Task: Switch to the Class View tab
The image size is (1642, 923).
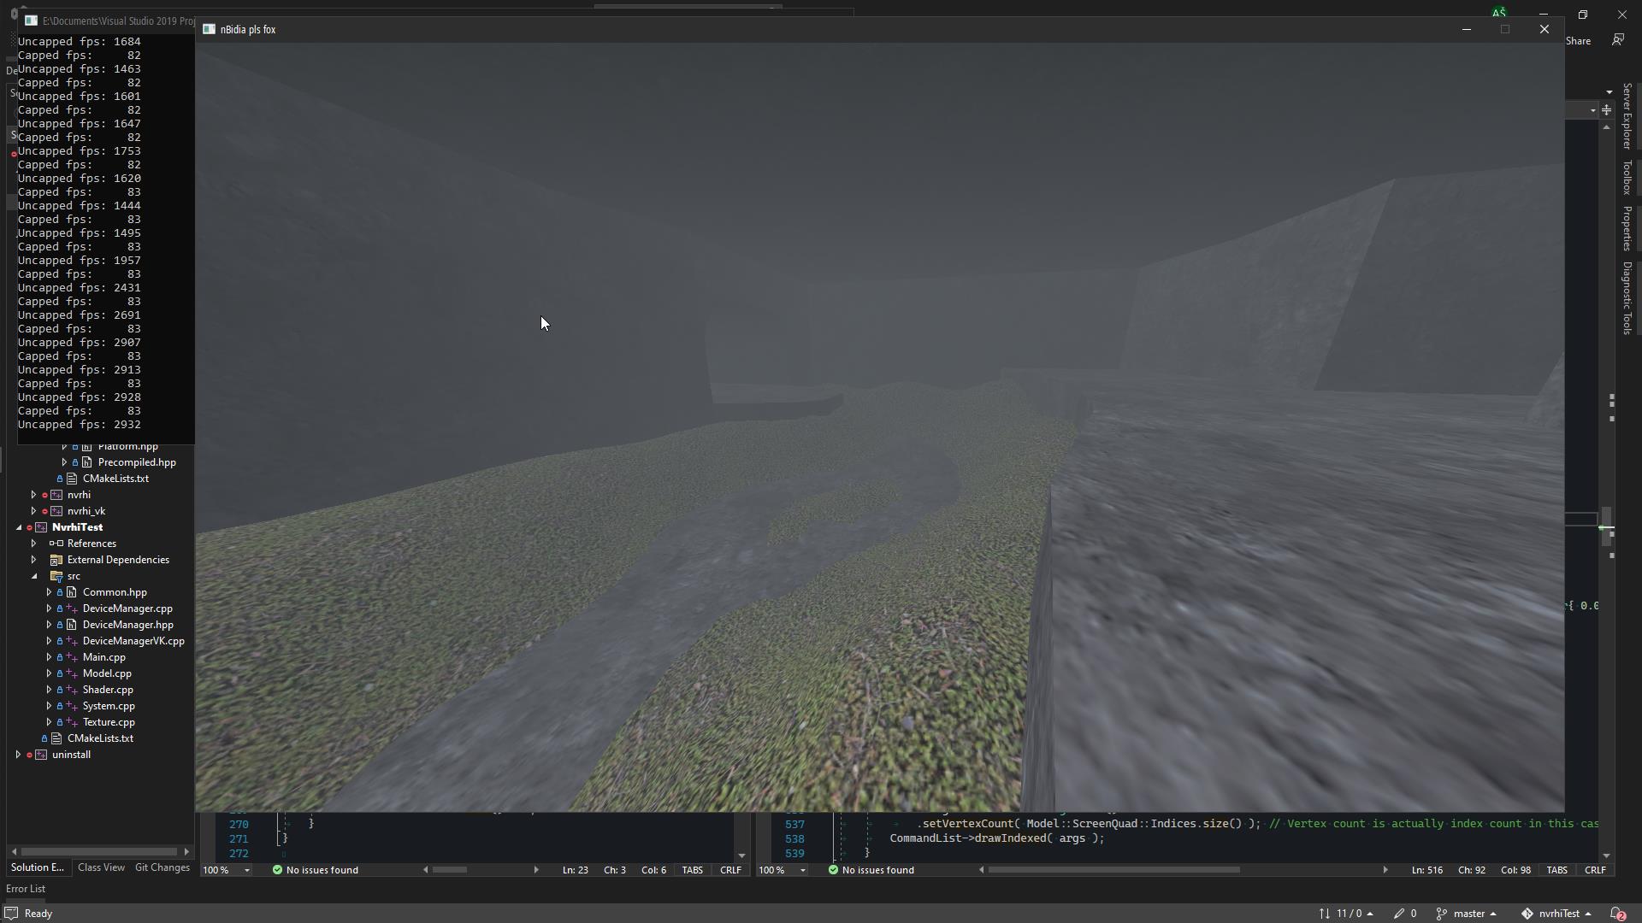Action: [101, 867]
